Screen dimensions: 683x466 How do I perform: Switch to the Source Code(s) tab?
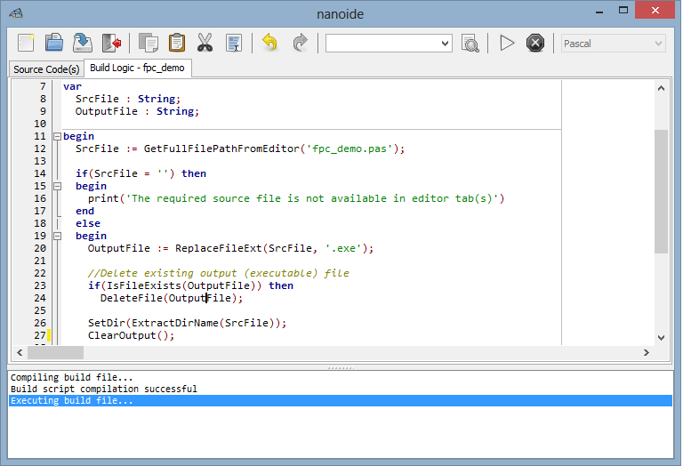point(46,68)
